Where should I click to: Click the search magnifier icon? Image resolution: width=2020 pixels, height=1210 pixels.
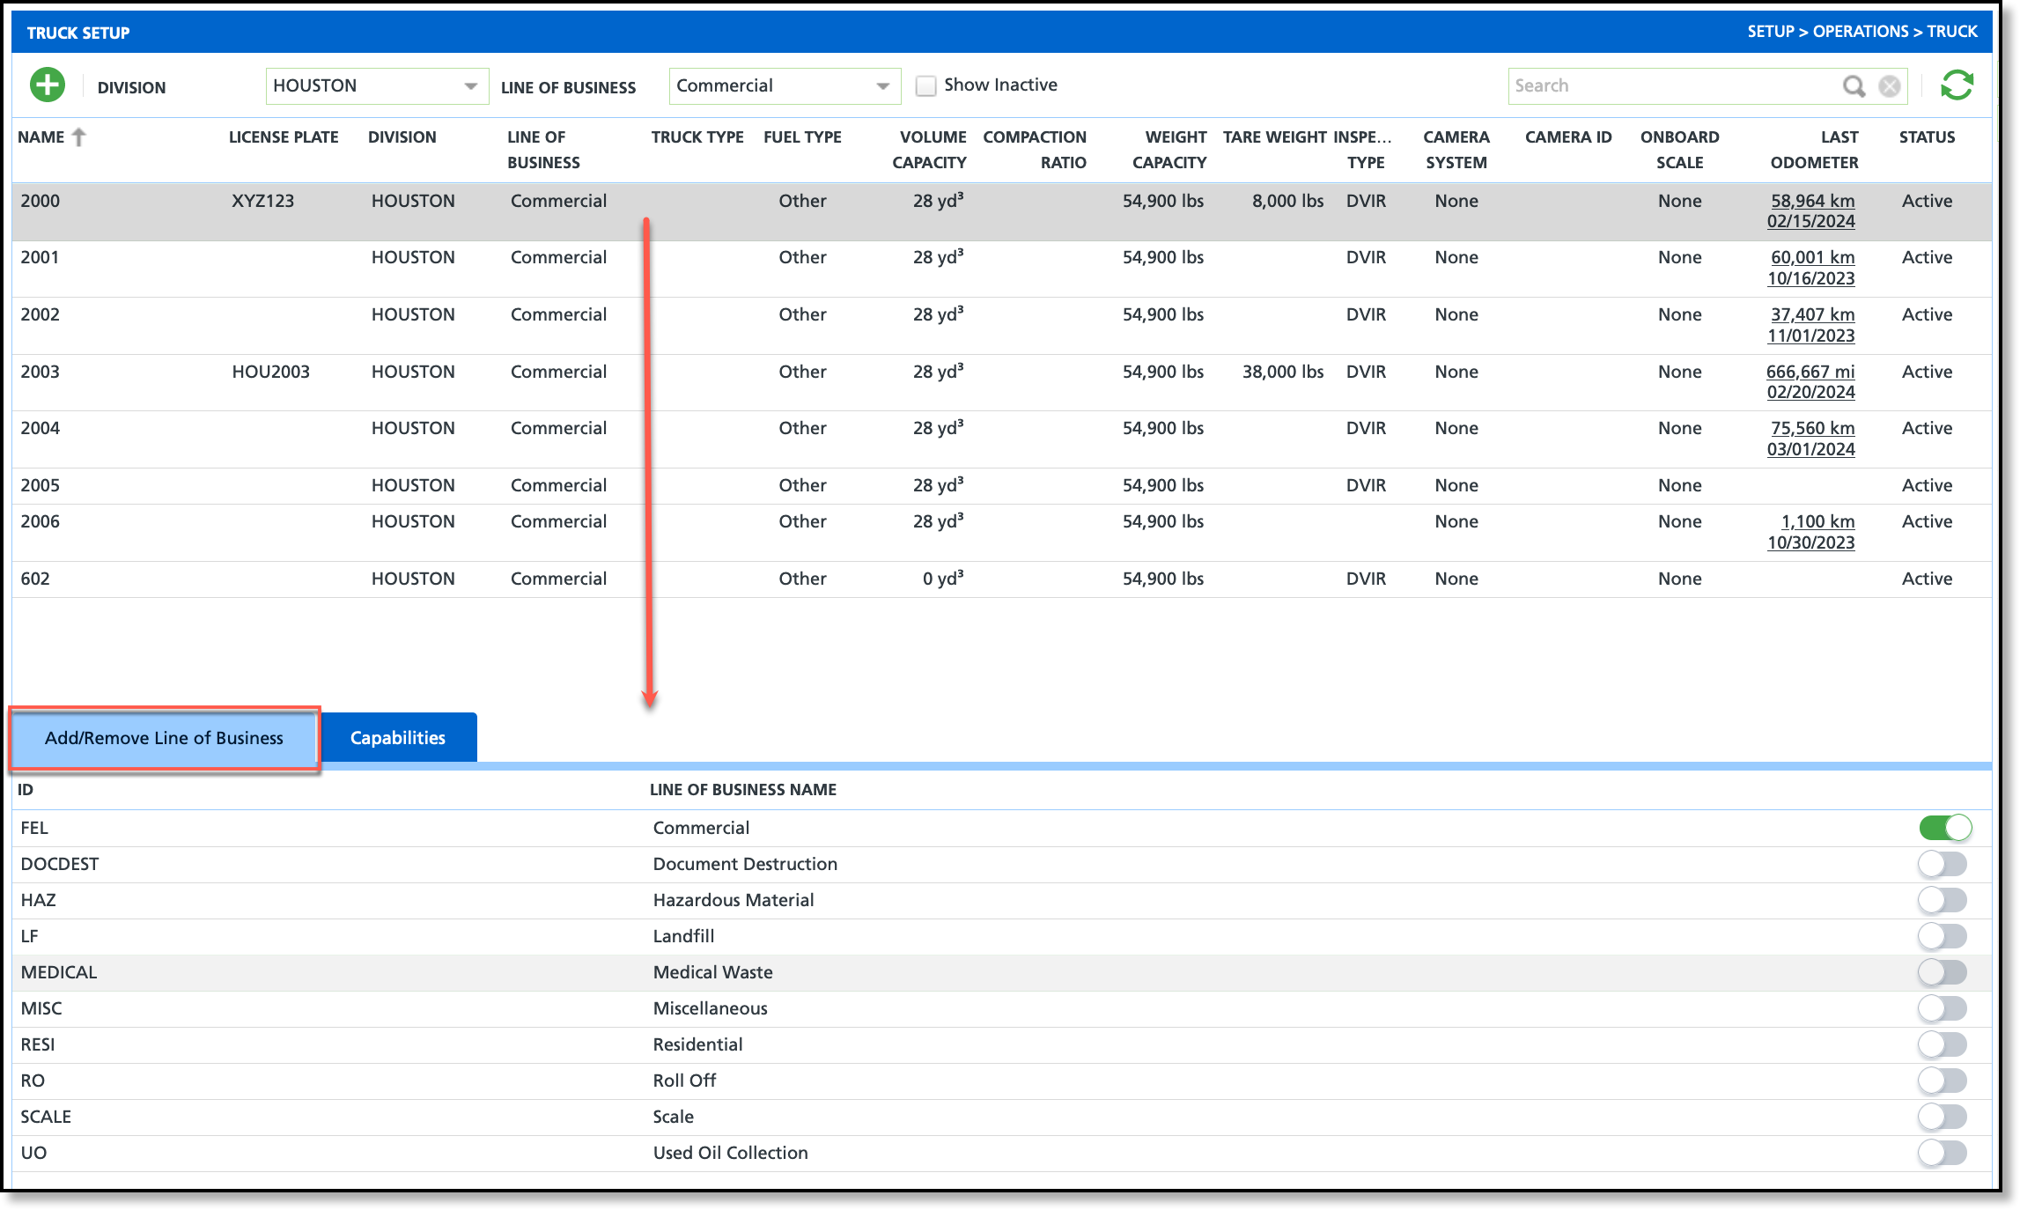pos(1854,85)
